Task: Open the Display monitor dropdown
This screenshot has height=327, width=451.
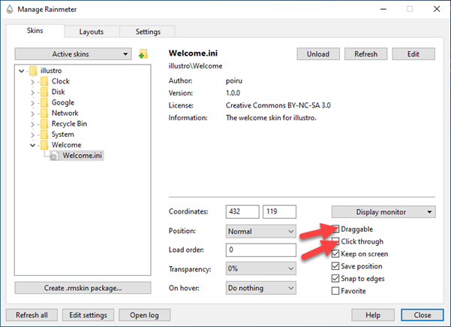Action: click(383, 212)
